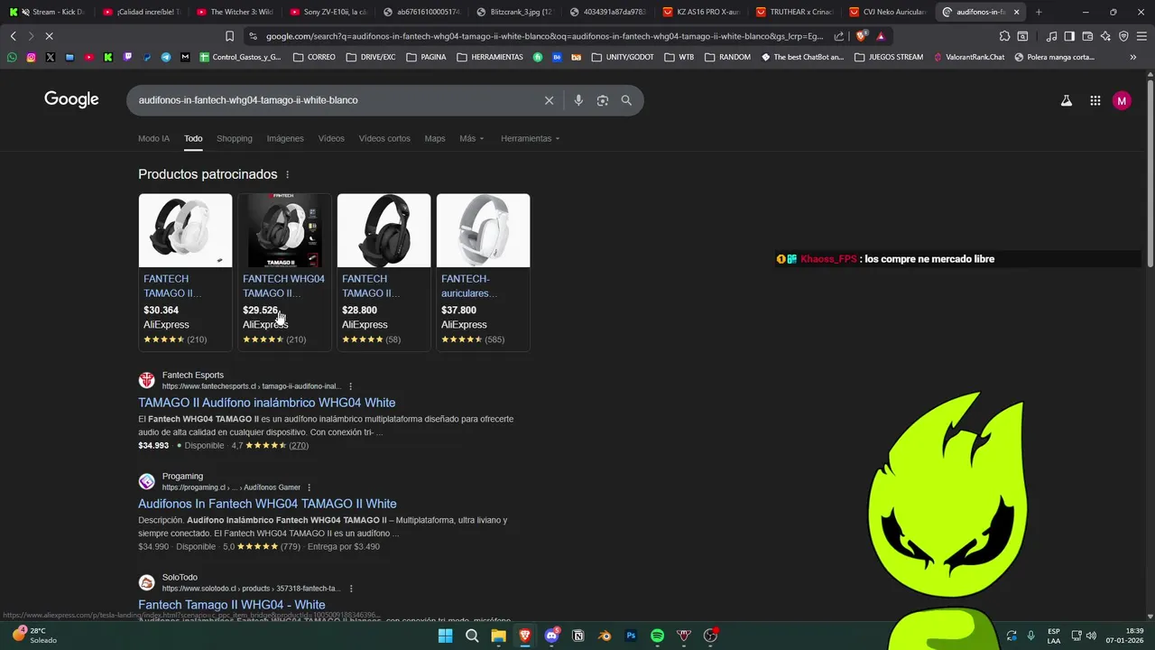Open Twitch bookmark icon
1155x650 pixels.
[127, 57]
